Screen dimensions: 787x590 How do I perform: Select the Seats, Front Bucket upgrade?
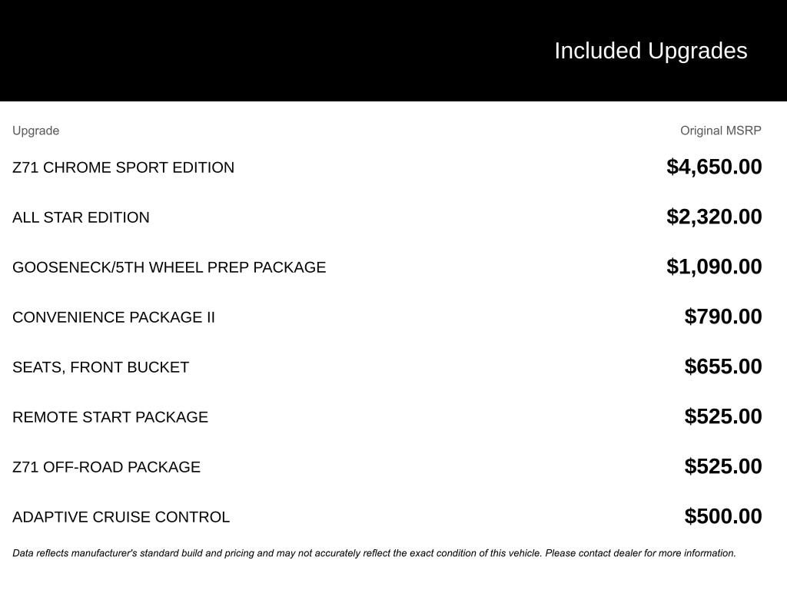101,367
